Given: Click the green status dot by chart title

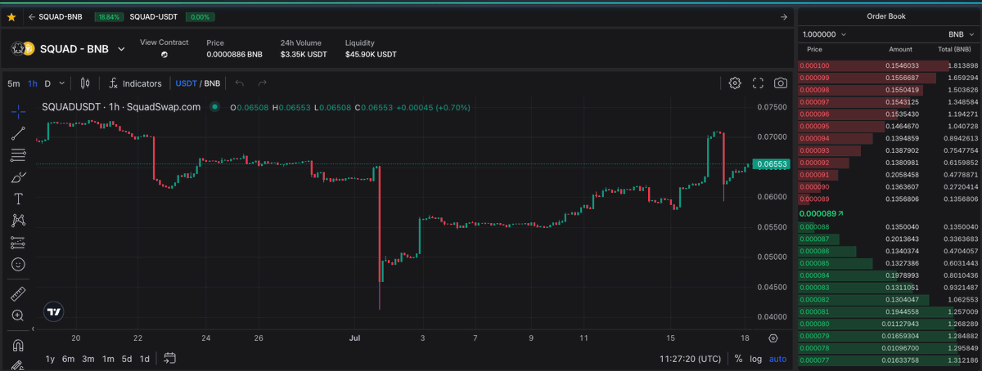Looking at the screenshot, I should pos(215,106).
